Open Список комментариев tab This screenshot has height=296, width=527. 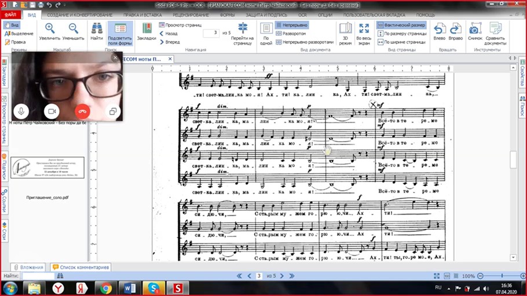pos(80,267)
